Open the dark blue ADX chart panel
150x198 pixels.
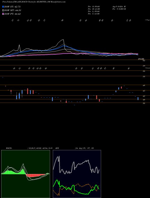(x=77, y=174)
